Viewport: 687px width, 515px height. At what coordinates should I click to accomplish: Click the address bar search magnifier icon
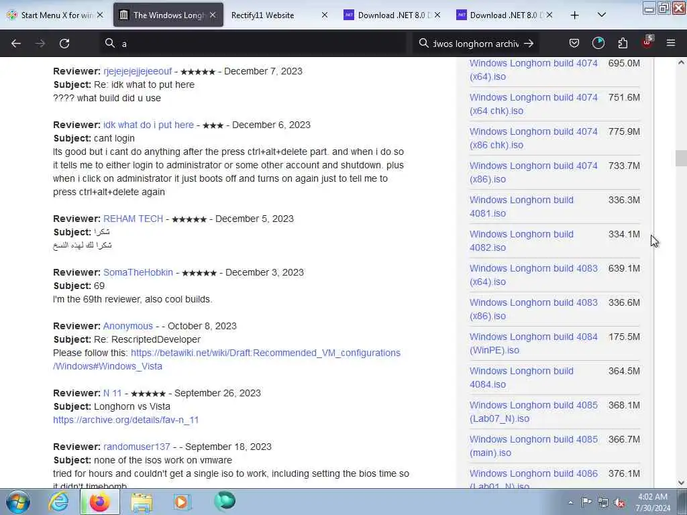coord(110,43)
